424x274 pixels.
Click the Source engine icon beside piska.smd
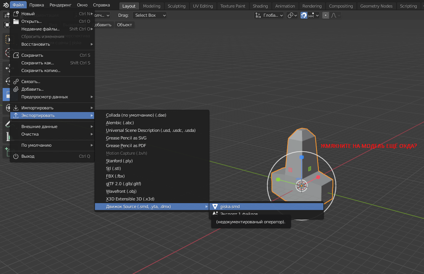click(x=215, y=207)
